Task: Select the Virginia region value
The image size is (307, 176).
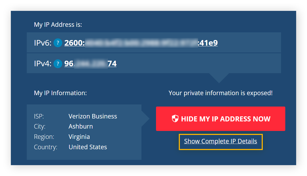Action: [x=79, y=137]
